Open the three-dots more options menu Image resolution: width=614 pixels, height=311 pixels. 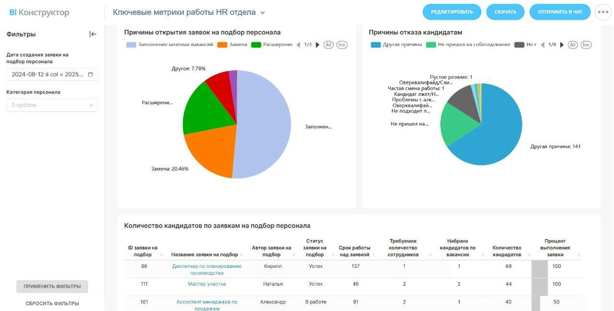pyautogui.click(x=603, y=12)
